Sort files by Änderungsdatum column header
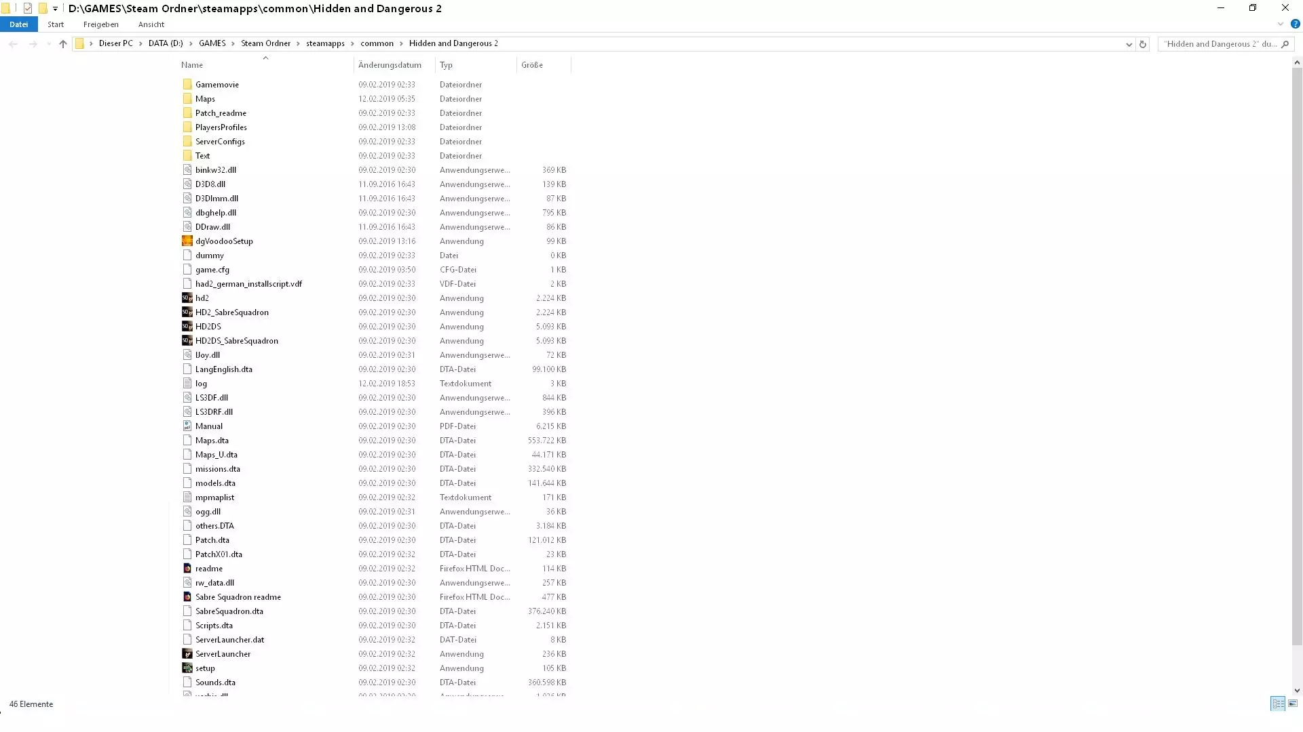1303x732 pixels. tap(390, 65)
